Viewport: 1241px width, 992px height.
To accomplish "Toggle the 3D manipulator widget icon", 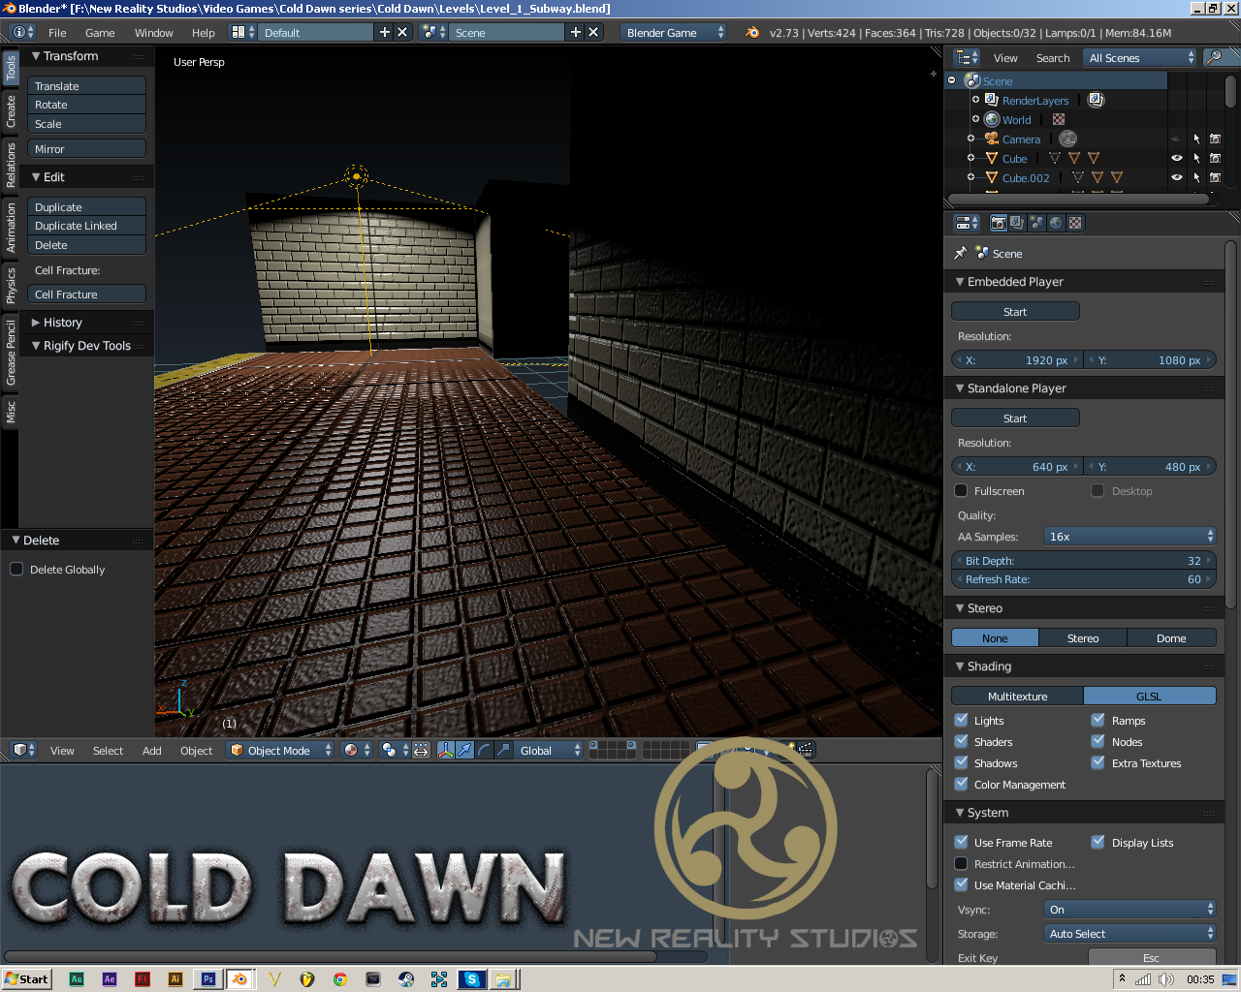I will (446, 750).
